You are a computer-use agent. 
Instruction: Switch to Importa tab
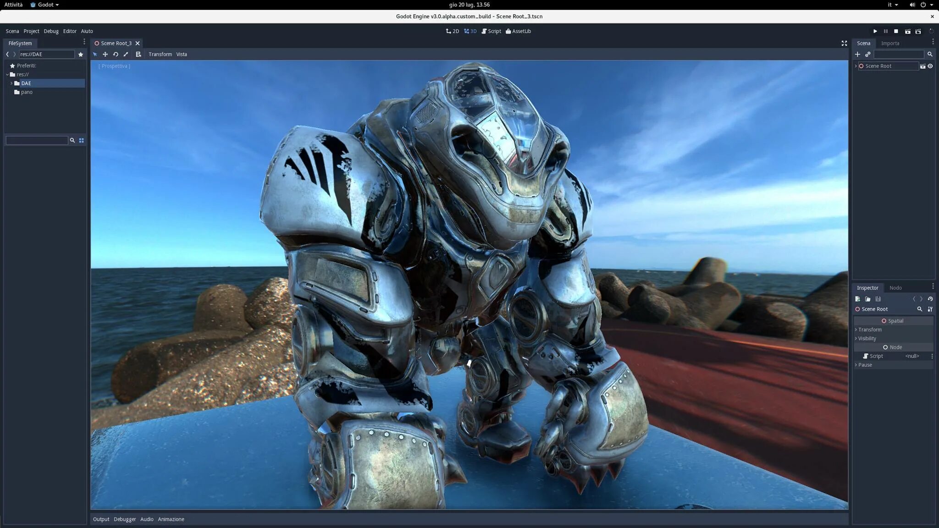pyautogui.click(x=890, y=43)
